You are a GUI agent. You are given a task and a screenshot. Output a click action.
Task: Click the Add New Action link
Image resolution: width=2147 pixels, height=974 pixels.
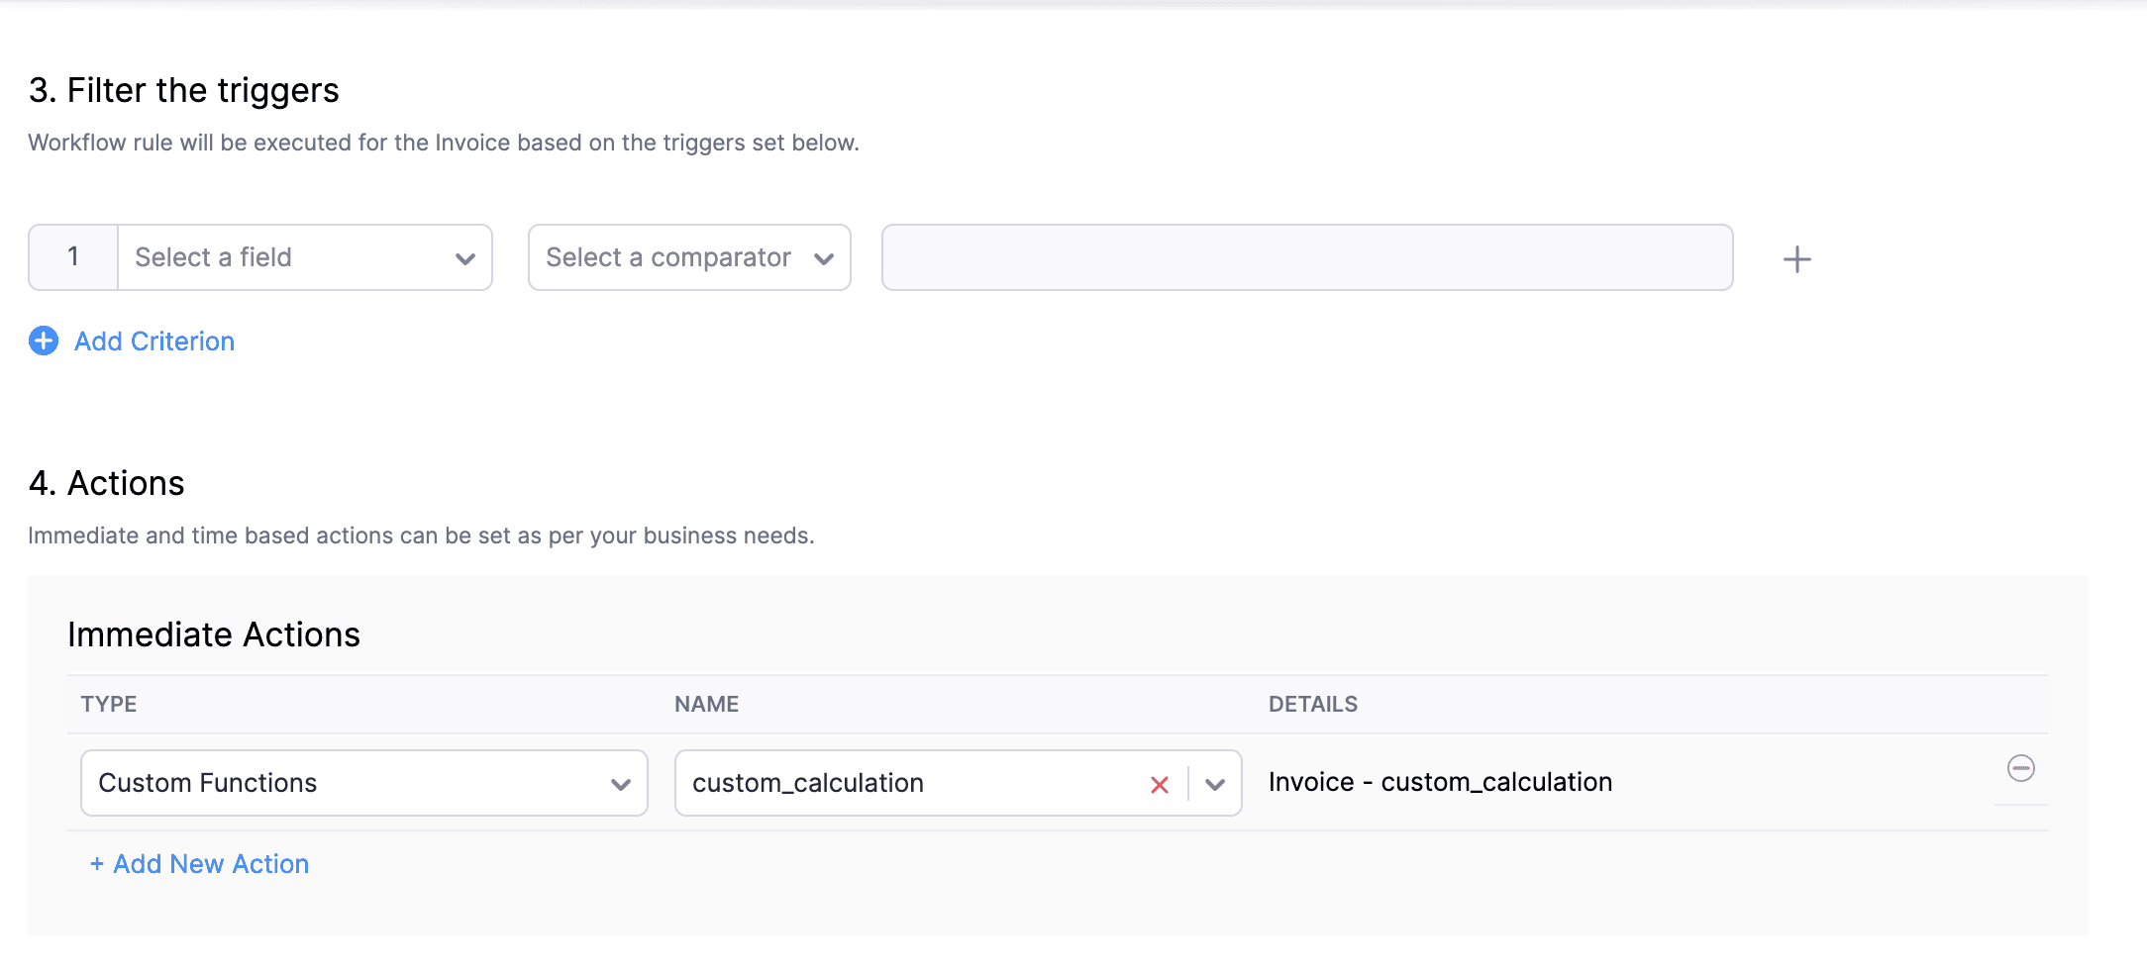click(x=200, y=864)
